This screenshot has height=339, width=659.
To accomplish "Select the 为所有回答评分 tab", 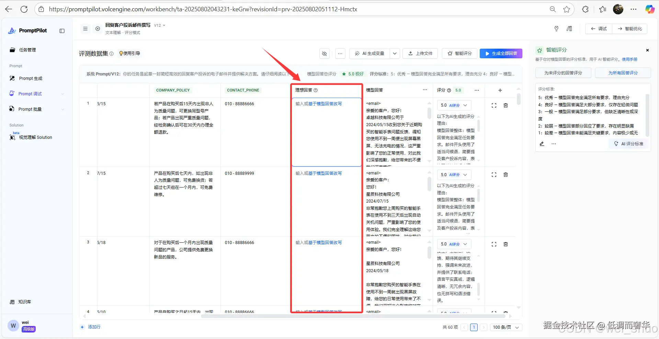I will (623, 73).
